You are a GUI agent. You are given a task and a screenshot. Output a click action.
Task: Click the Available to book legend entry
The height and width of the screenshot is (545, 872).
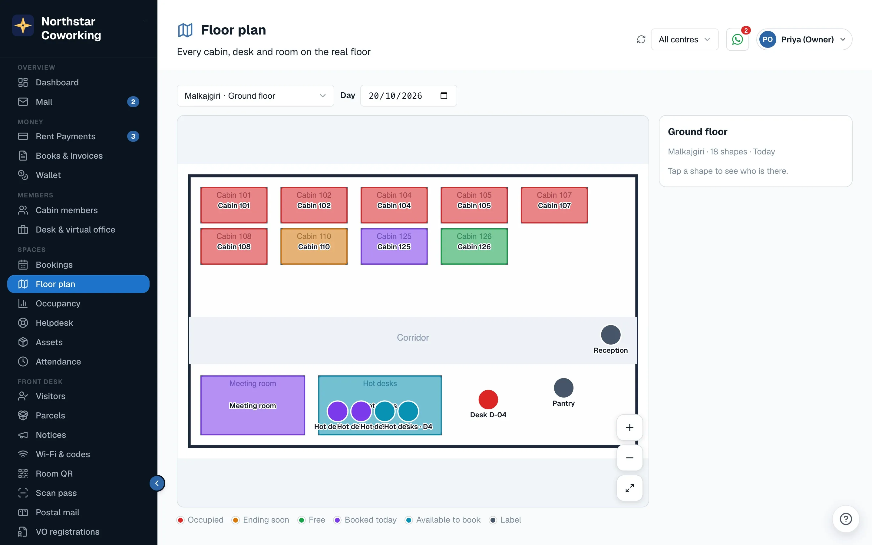click(443, 520)
